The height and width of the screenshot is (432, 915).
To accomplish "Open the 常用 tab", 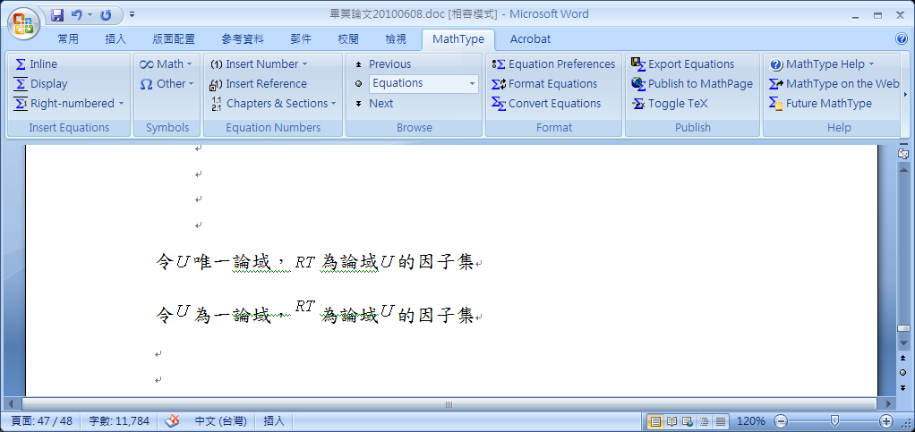I will [68, 39].
